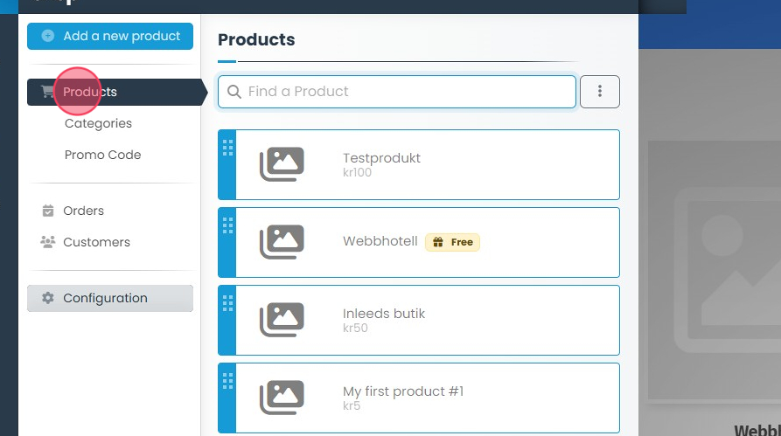
Task: Click the Testprodukt image placeholder
Action: coord(282,164)
